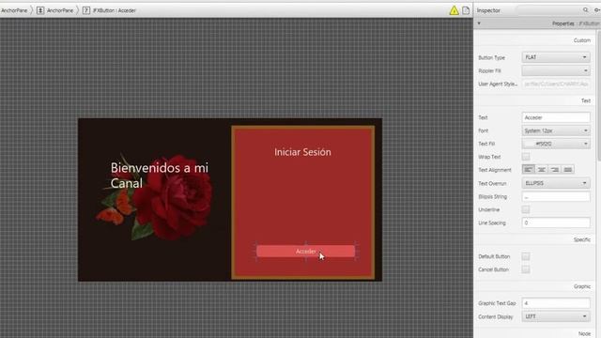Select right text alignment
Screen dimensions: 601x338
pyautogui.click(x=555, y=169)
